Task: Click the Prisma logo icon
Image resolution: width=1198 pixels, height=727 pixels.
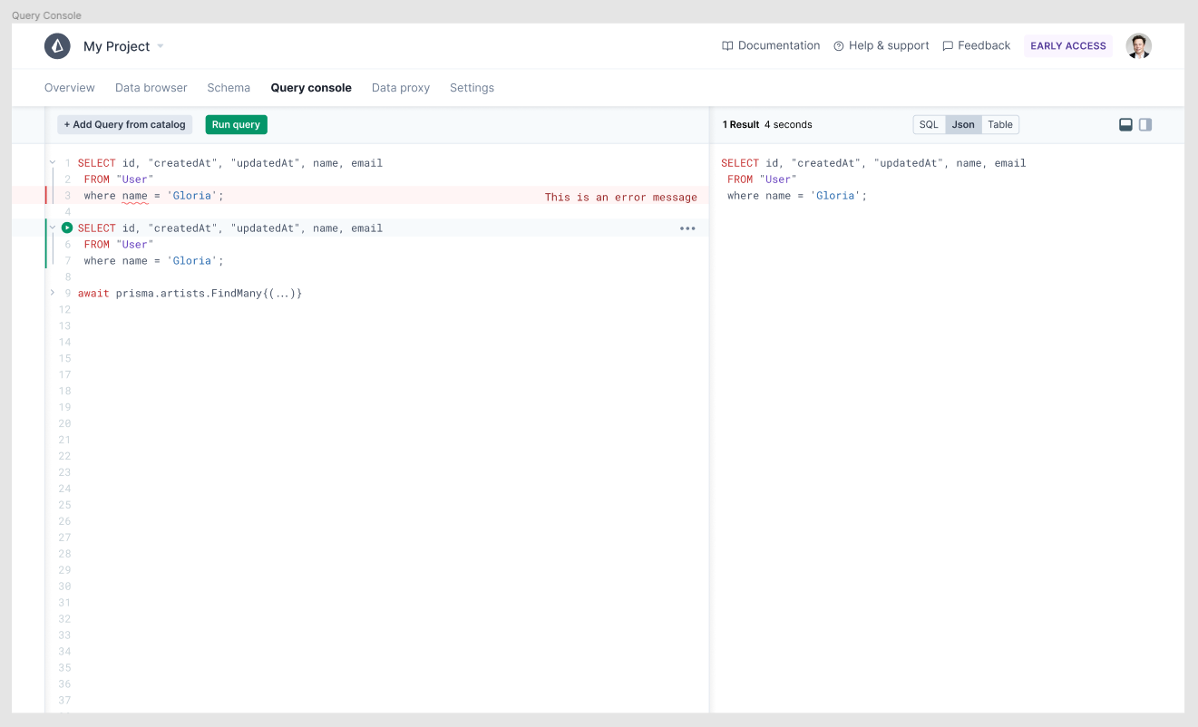Action: point(57,45)
